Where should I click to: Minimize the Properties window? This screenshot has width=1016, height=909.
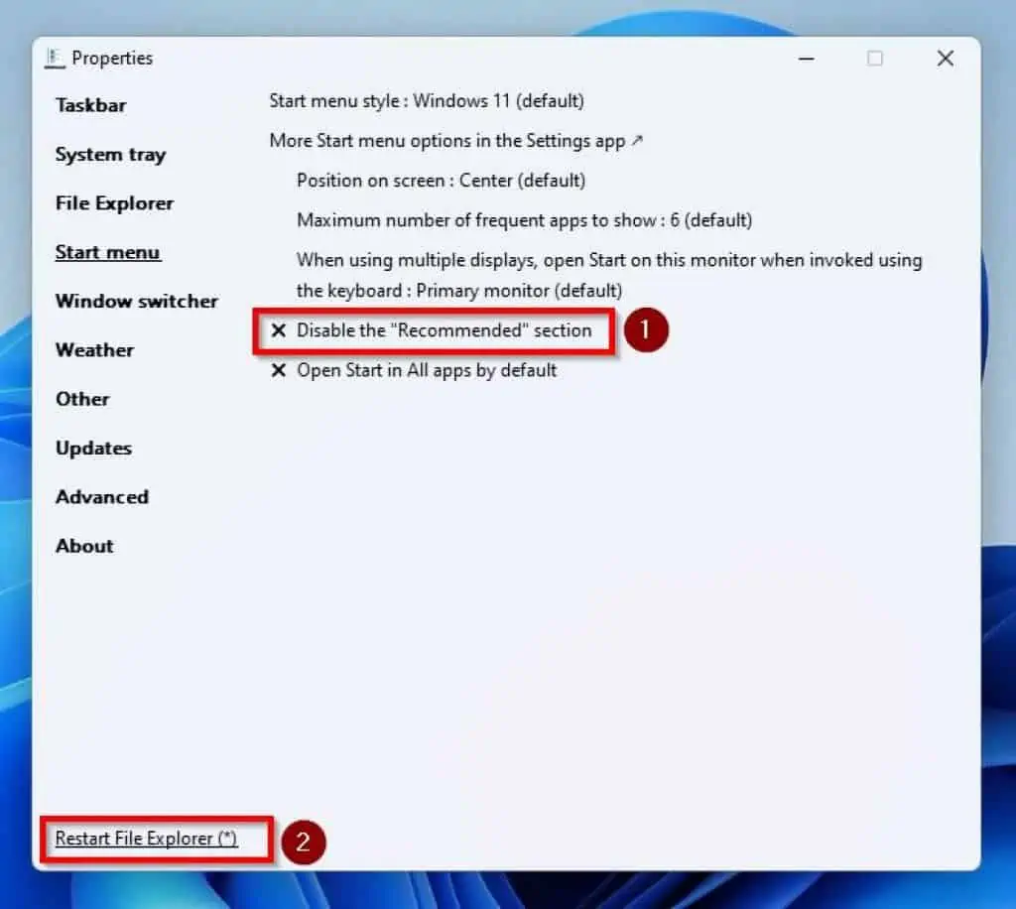[x=806, y=59]
